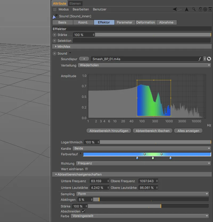The image size is (213, 222).
Task: Click the Obere Frequenz value field
Action: coord(148,181)
